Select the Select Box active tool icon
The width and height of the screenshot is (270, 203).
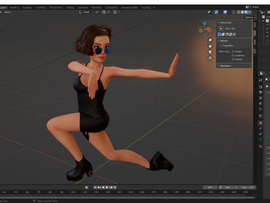[x=221, y=28]
